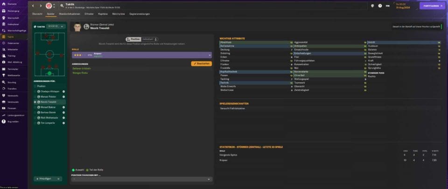Click the Scouting magnifier icon in sidebar

click(x=4, y=82)
